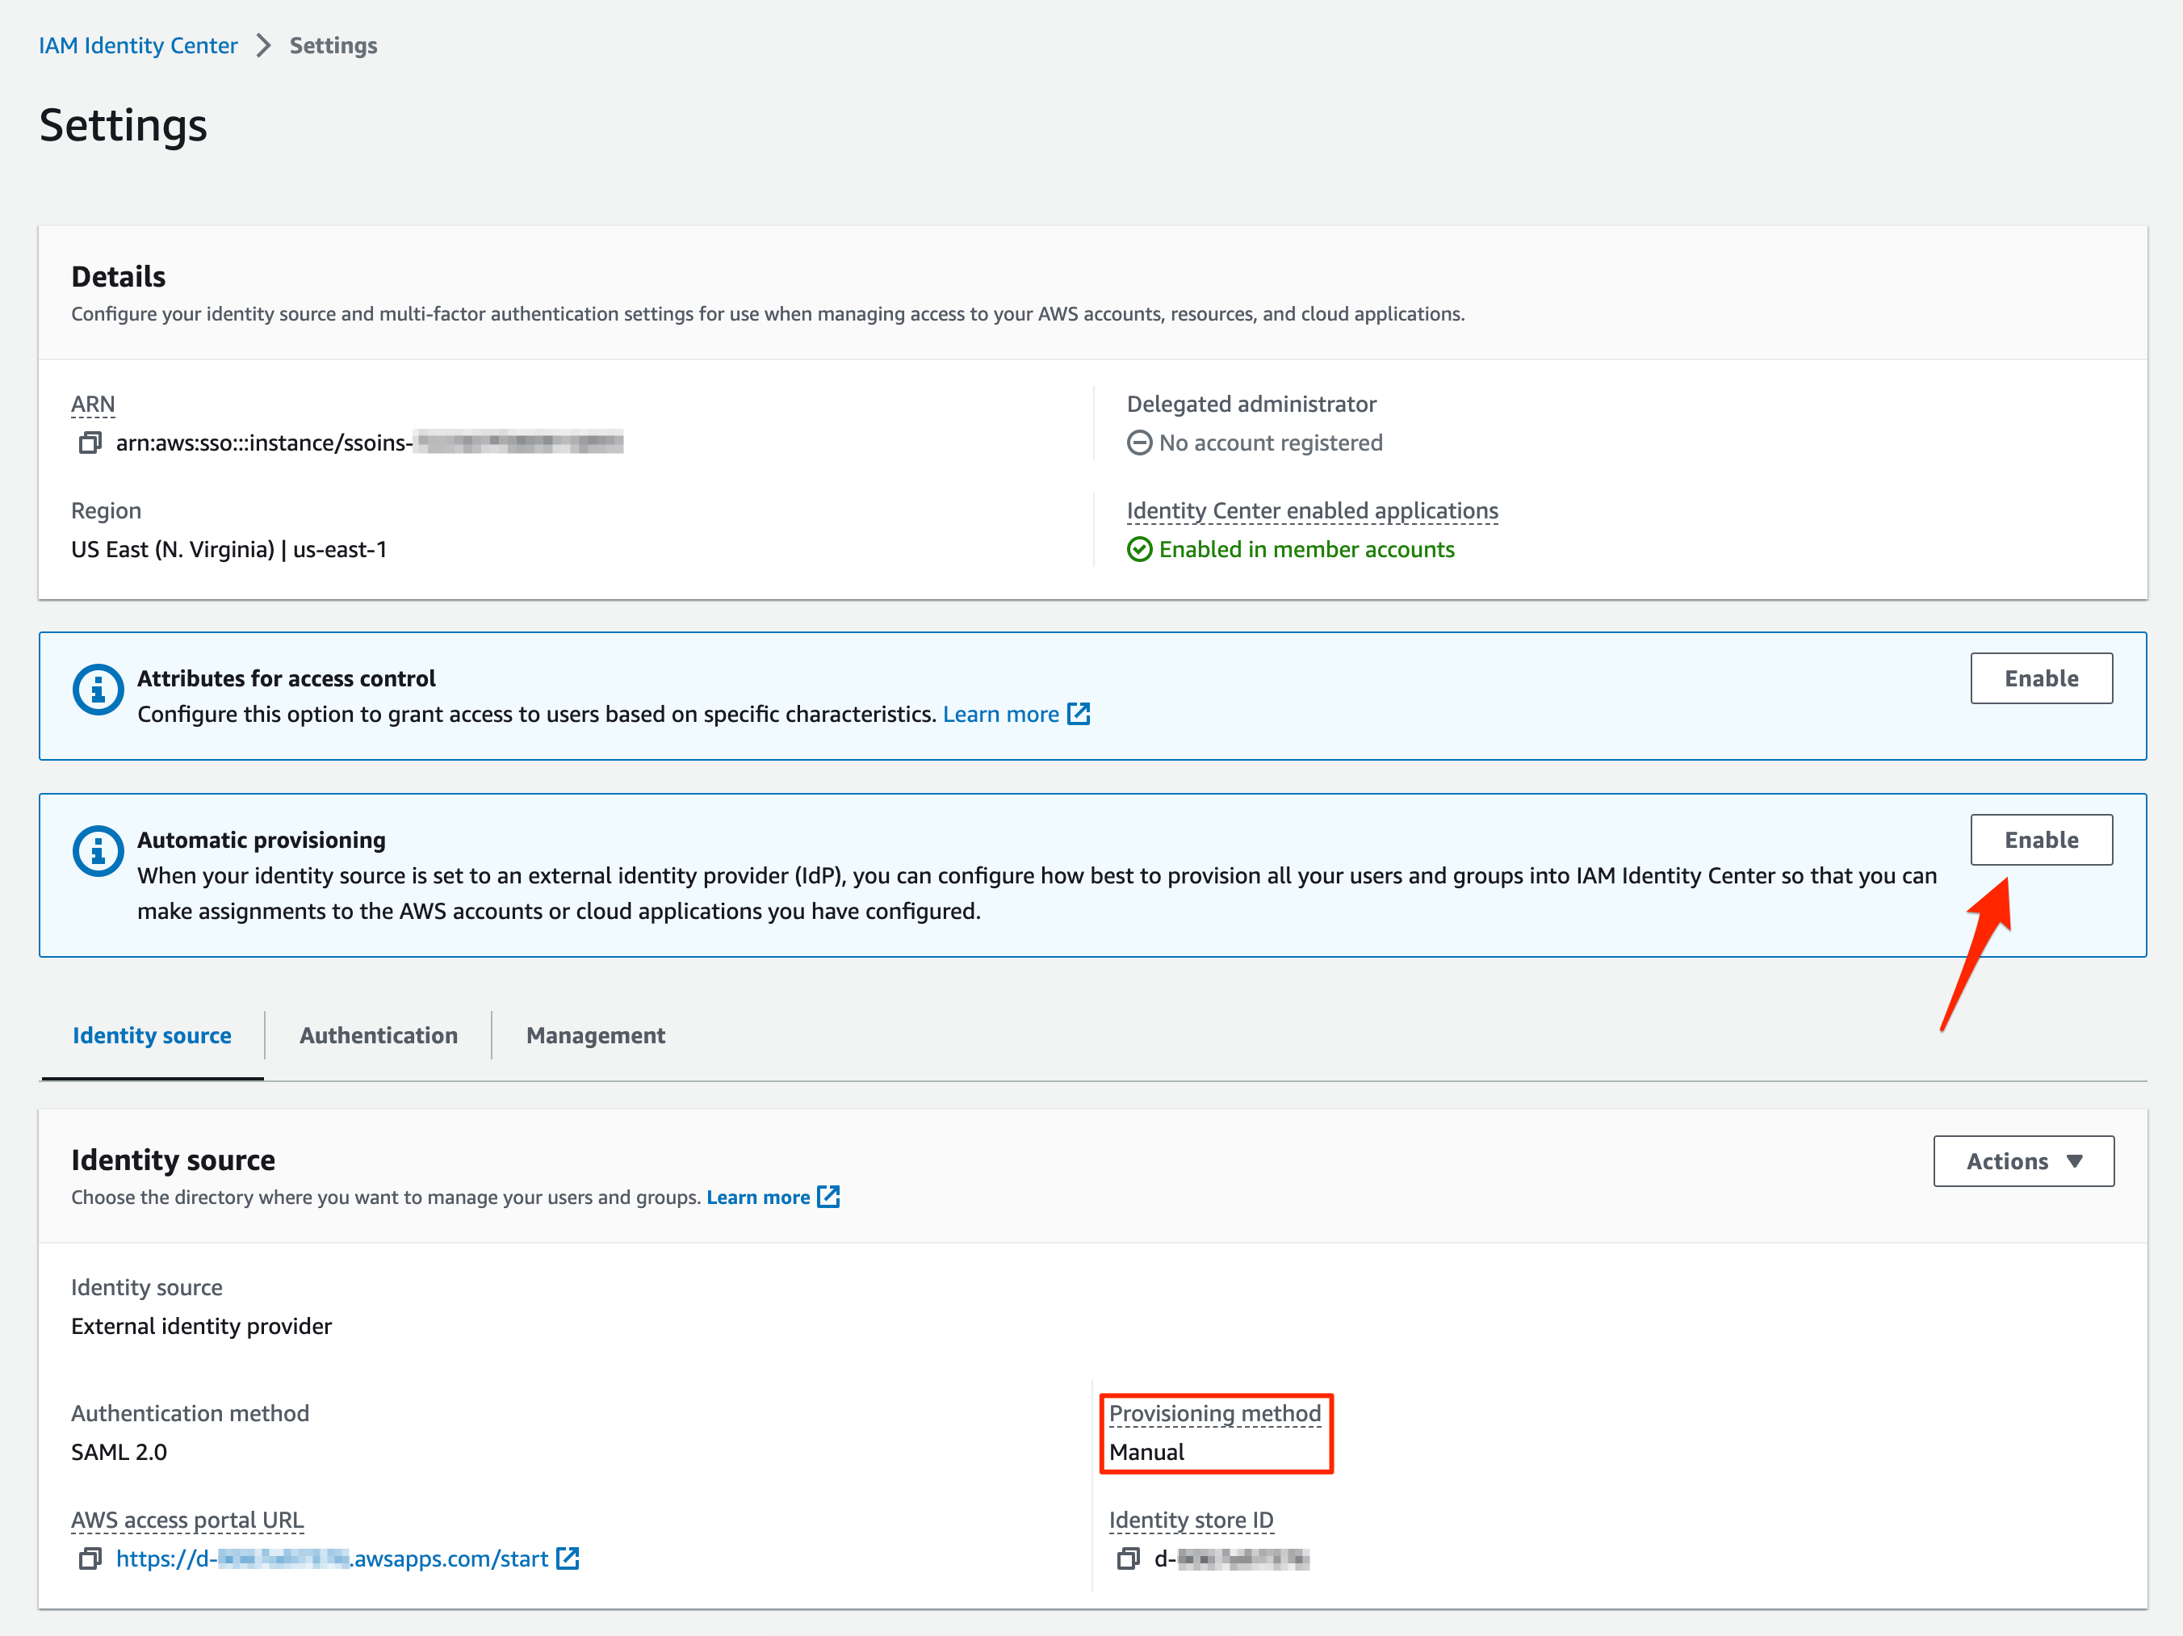Image resolution: width=2183 pixels, height=1636 pixels.
Task: Select the US East (N. Virginia) region text
Action: [x=229, y=549]
